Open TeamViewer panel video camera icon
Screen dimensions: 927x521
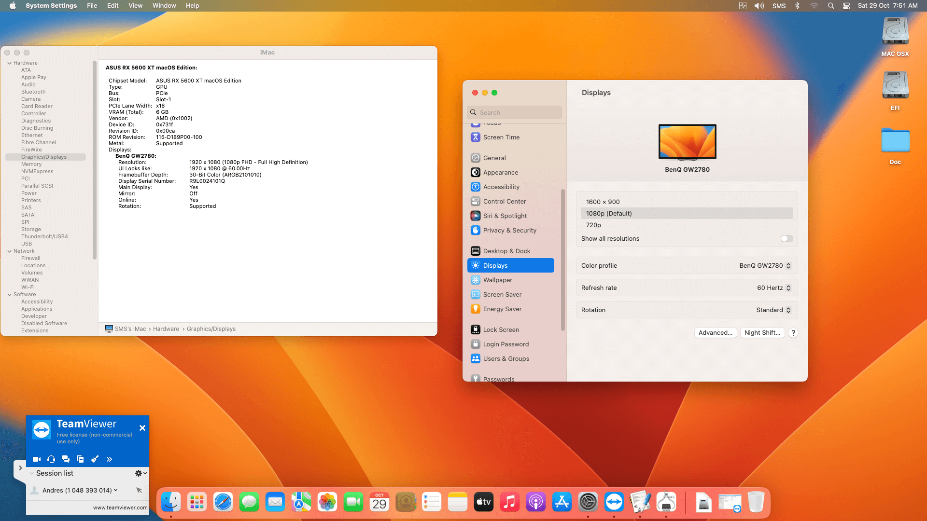coord(37,459)
